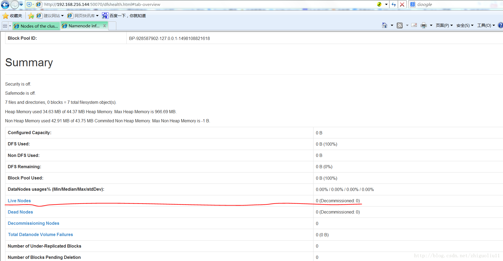This screenshot has height=261, width=503.
Task: Print the page with the printer icon
Action: point(424,25)
